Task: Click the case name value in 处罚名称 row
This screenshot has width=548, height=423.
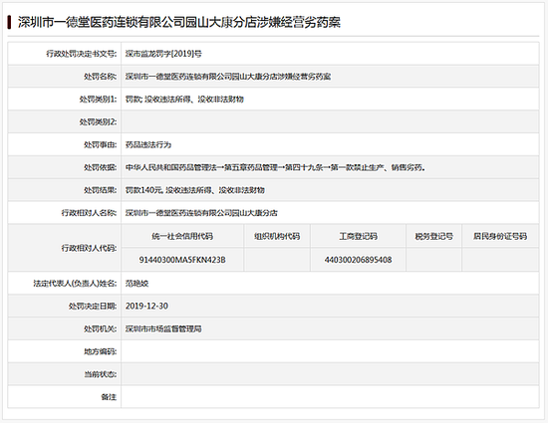Action: coord(228,77)
